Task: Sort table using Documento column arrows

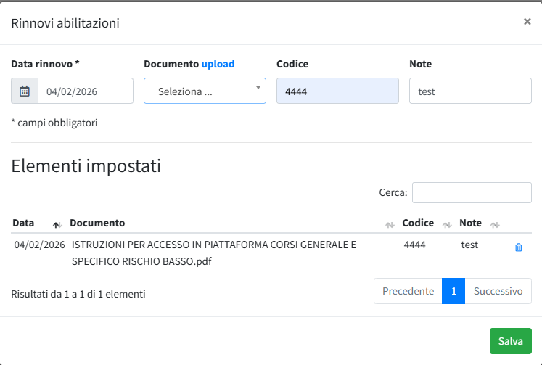Action: tap(390, 224)
